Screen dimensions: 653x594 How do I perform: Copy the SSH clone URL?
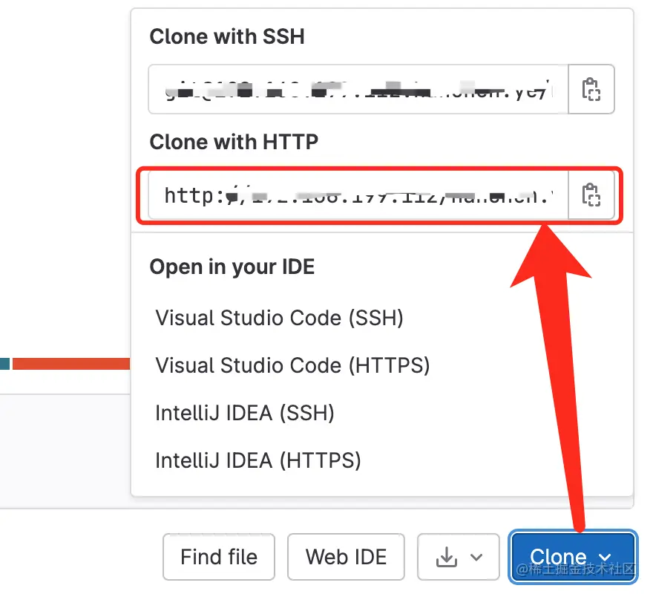tap(591, 89)
